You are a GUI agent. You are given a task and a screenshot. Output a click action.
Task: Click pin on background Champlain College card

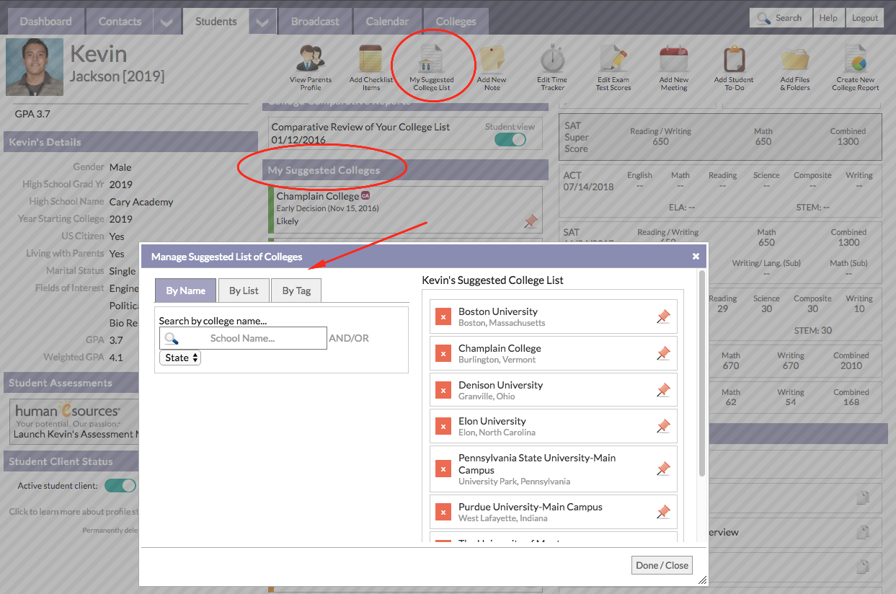tap(531, 221)
